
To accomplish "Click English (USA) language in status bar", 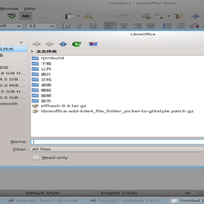I will click(119, 193).
